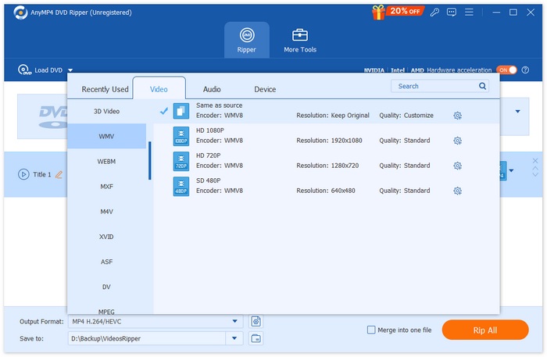Click the Rip All button
Viewport: 547px width, 357px height.
click(x=484, y=330)
